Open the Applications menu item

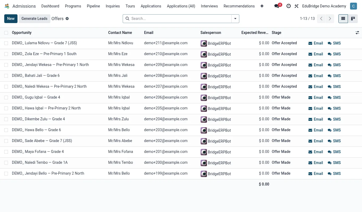(151, 6)
